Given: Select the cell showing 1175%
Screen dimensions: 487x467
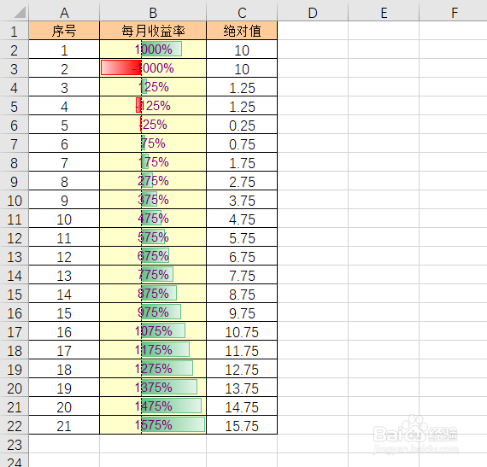Looking at the screenshot, I should (153, 350).
